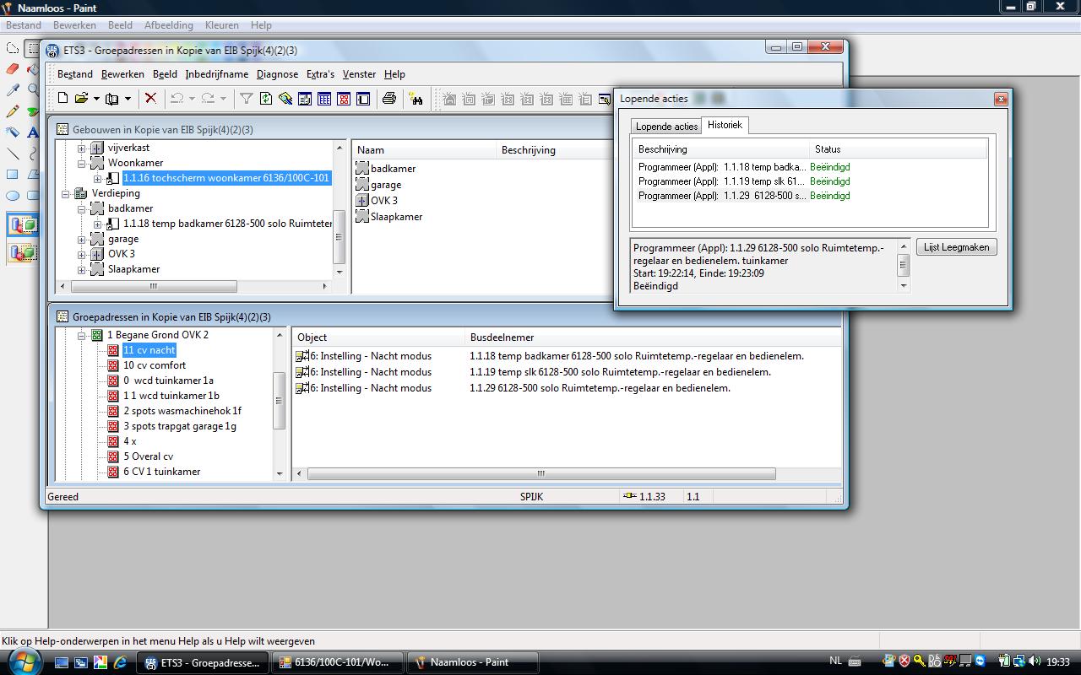Click the Lijst Leegmaken button
Screen dimensions: 1081x675
[x=957, y=247]
